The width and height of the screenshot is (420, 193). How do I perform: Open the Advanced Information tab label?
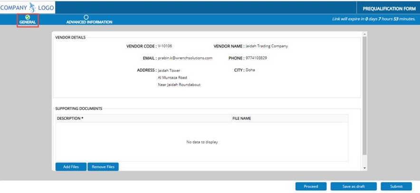point(89,22)
